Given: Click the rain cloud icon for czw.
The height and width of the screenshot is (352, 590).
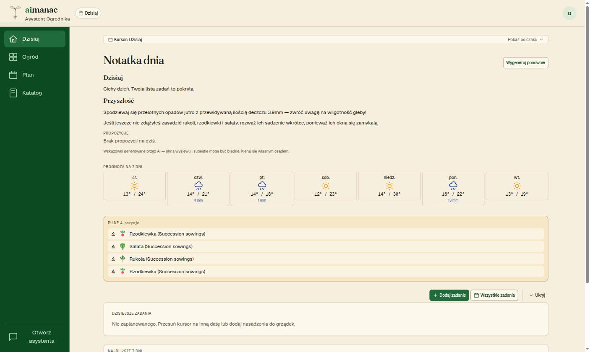Looking at the screenshot, I should (x=198, y=186).
